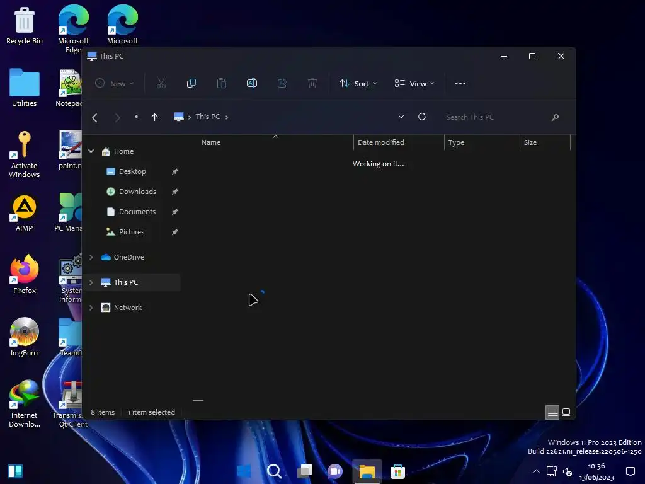Open the network tray icon
The image size is (645, 484).
click(552, 471)
